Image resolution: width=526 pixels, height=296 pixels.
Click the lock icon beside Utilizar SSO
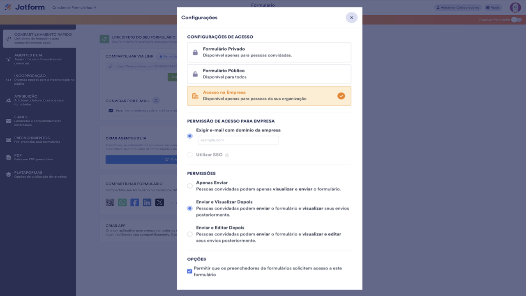pyautogui.click(x=227, y=155)
